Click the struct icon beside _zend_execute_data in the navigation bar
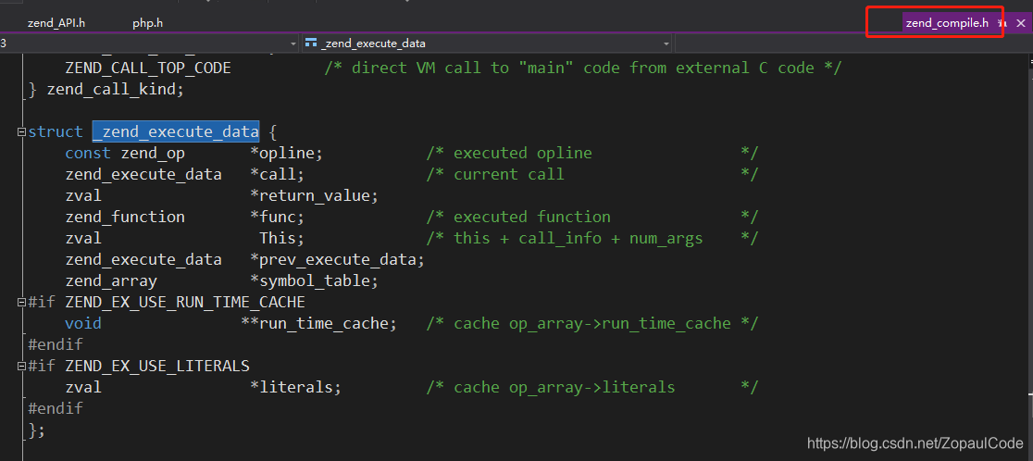 (311, 44)
